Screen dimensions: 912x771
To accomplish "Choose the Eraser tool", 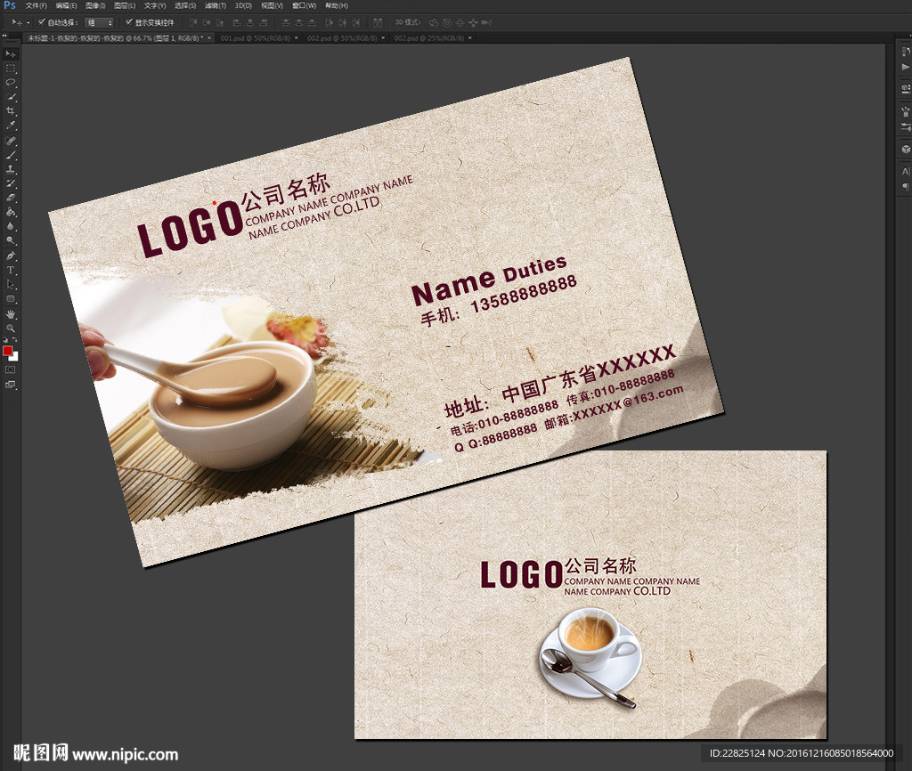I will tap(11, 197).
